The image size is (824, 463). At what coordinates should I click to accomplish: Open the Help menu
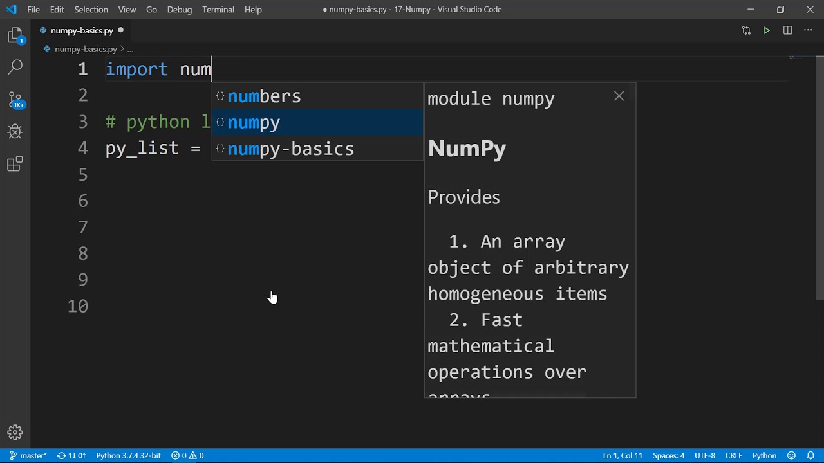253,9
